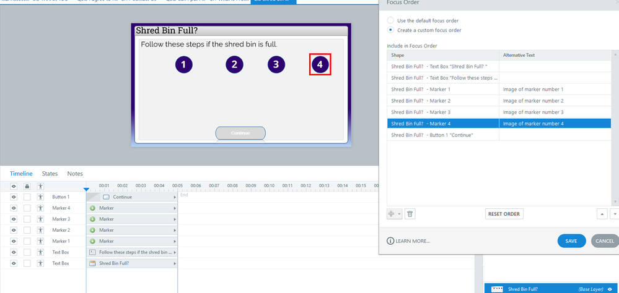This screenshot has height=293, width=619.
Task: Toggle lock checkbox for Marker 4 row
Action: click(27, 208)
